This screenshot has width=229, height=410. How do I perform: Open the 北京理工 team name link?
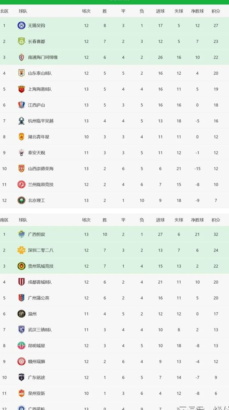click(37, 200)
